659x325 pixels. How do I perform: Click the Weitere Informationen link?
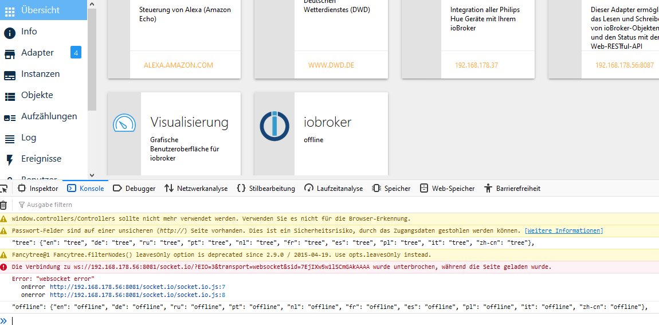point(564,231)
